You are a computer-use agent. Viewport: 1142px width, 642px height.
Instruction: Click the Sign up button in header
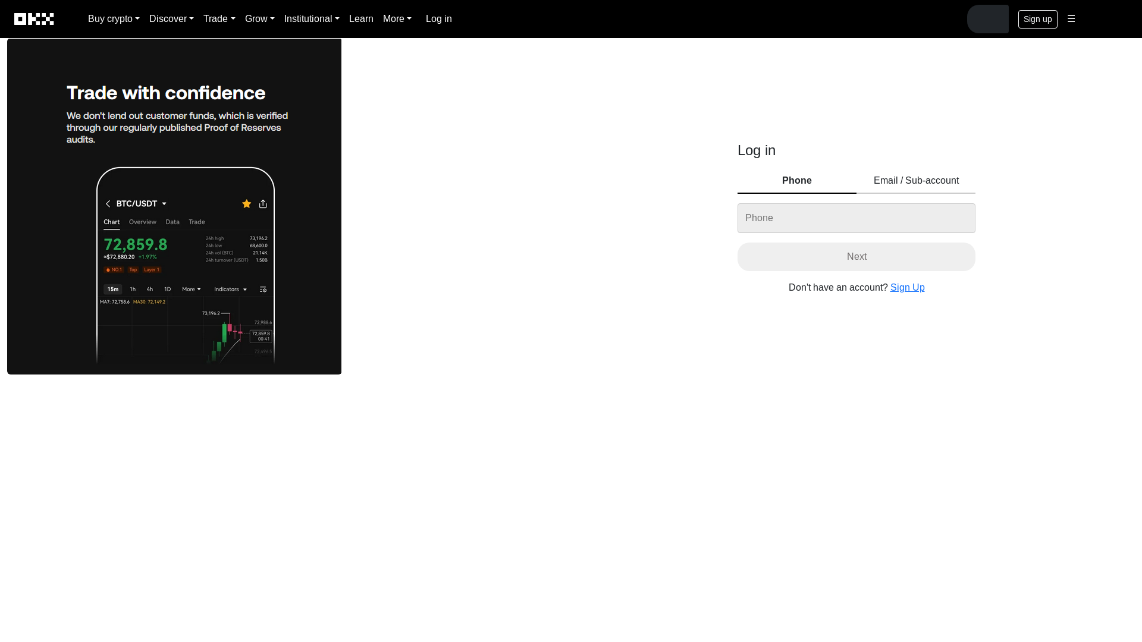click(1037, 19)
